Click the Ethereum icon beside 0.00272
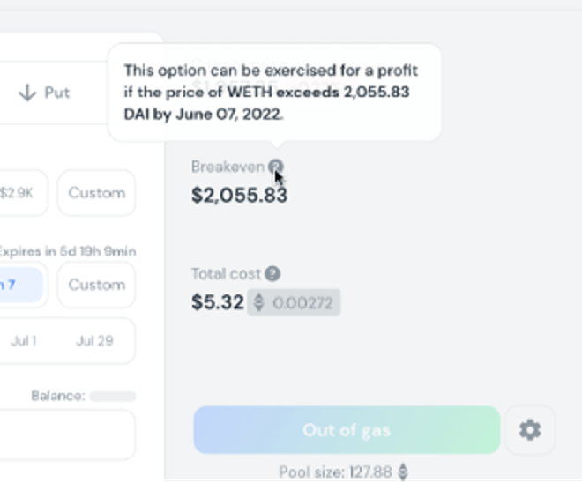This screenshot has width=582, height=483. tap(259, 302)
